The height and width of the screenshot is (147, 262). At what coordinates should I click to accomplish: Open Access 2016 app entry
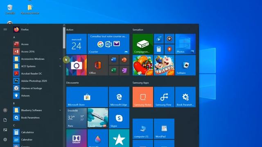[x=37, y=51]
